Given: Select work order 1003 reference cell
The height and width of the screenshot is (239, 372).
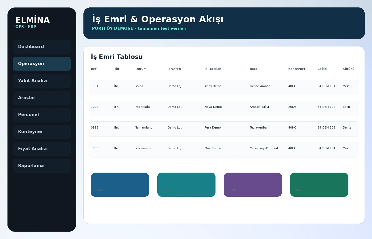Looking at the screenshot, I should pos(95,148).
